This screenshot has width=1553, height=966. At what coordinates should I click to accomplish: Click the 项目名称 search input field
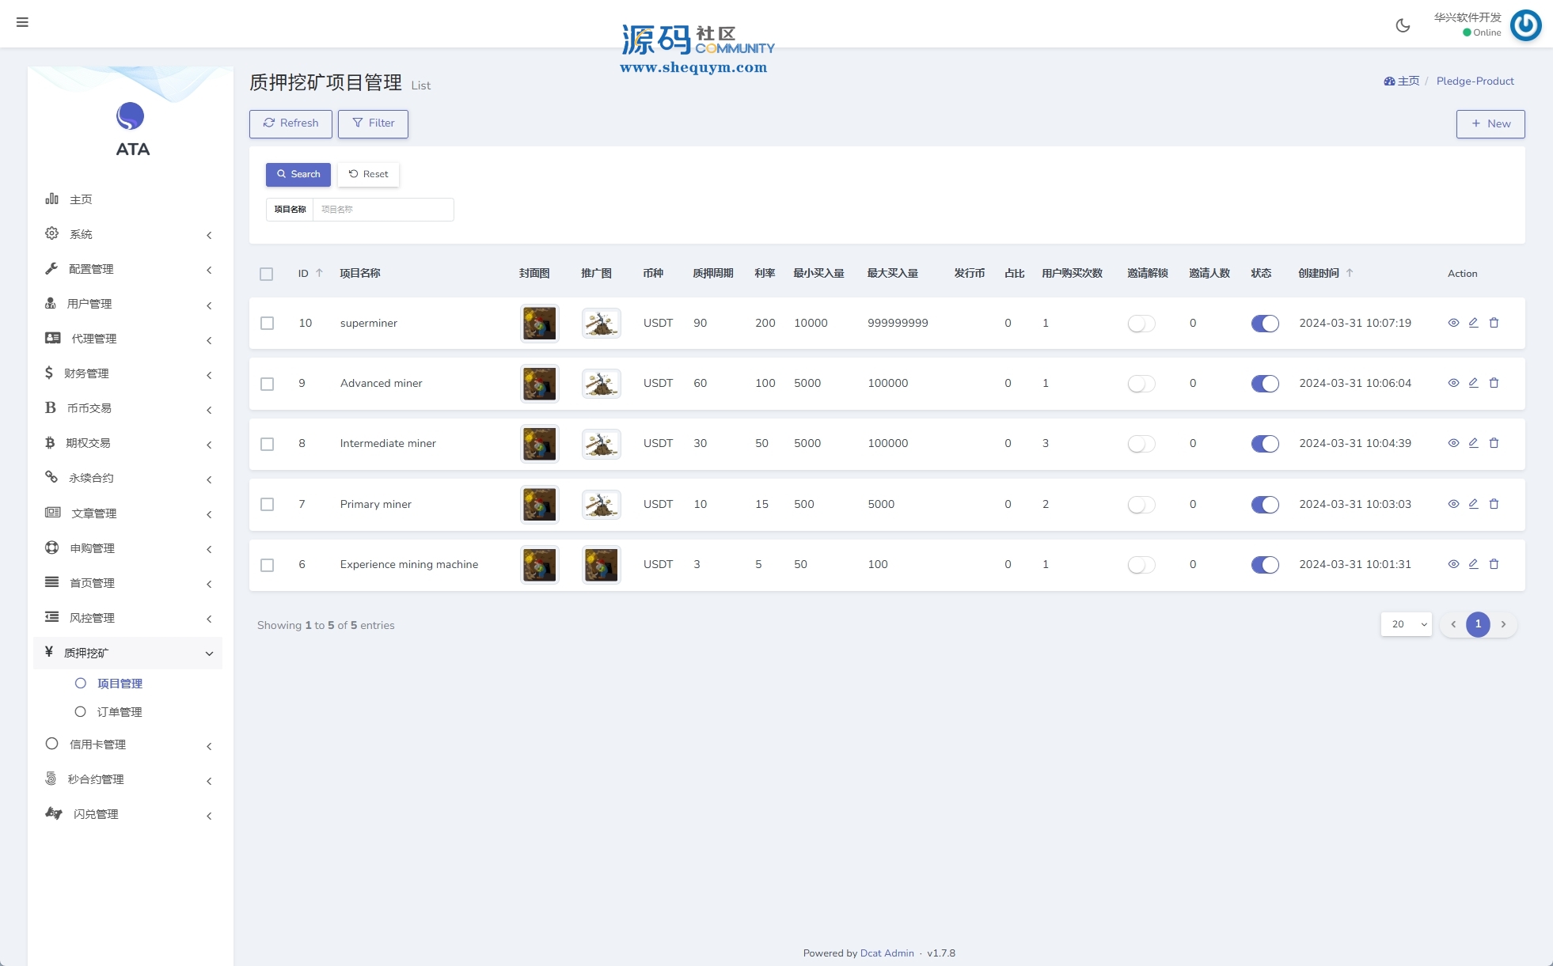click(x=382, y=210)
